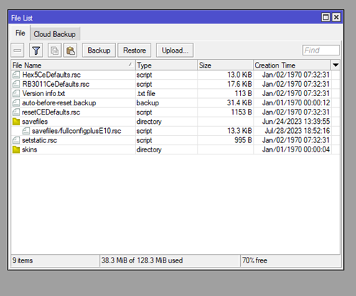
Task: Click file icon of savefiles/fullconfigplusE10.rsc
Action: click(26, 131)
